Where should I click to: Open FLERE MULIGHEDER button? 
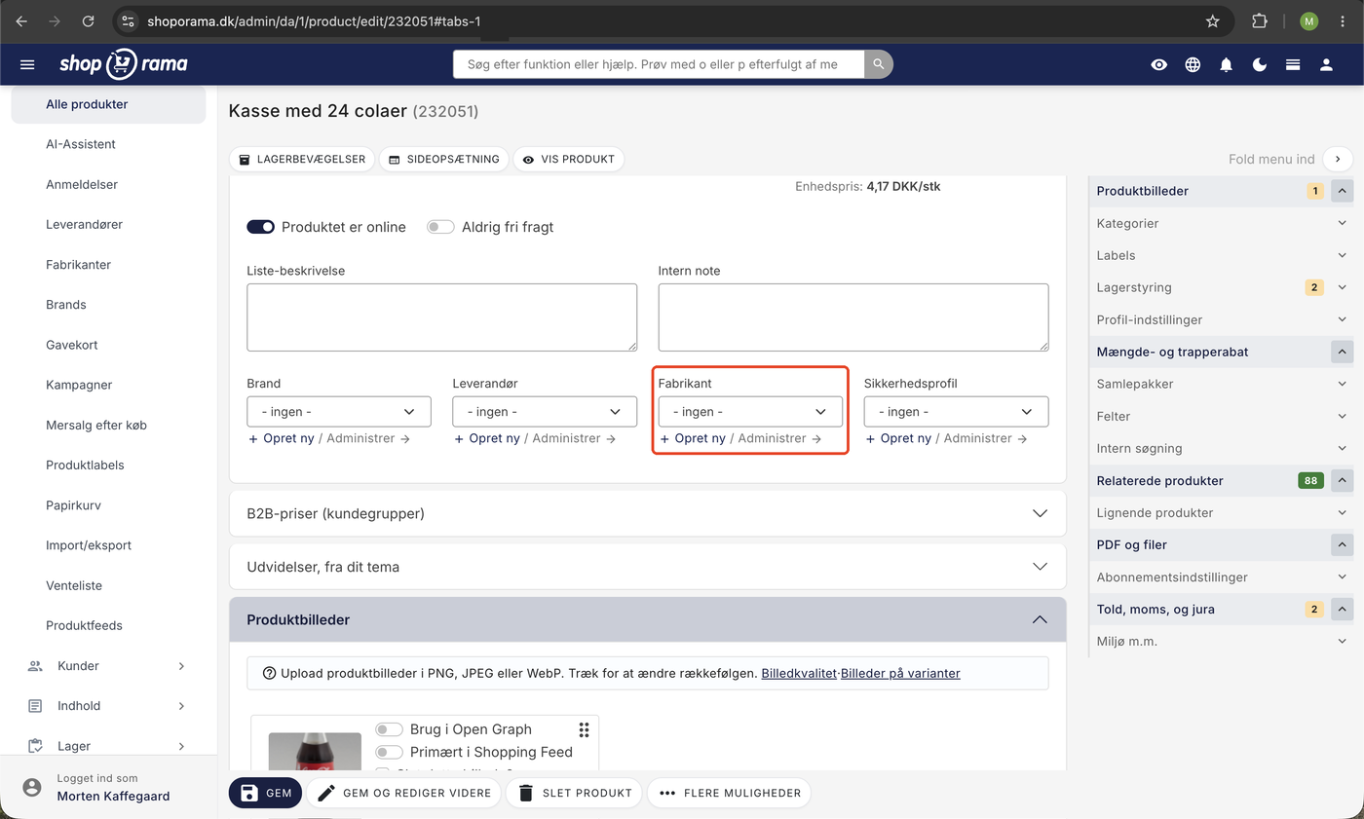pyautogui.click(x=729, y=793)
